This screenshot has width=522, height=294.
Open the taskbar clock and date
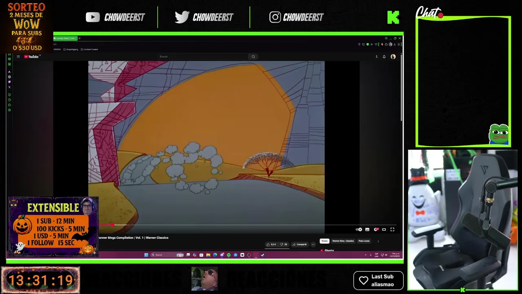point(395,255)
